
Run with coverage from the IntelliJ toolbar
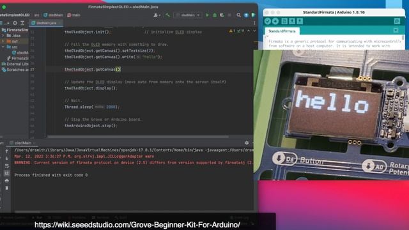(x=222, y=15)
